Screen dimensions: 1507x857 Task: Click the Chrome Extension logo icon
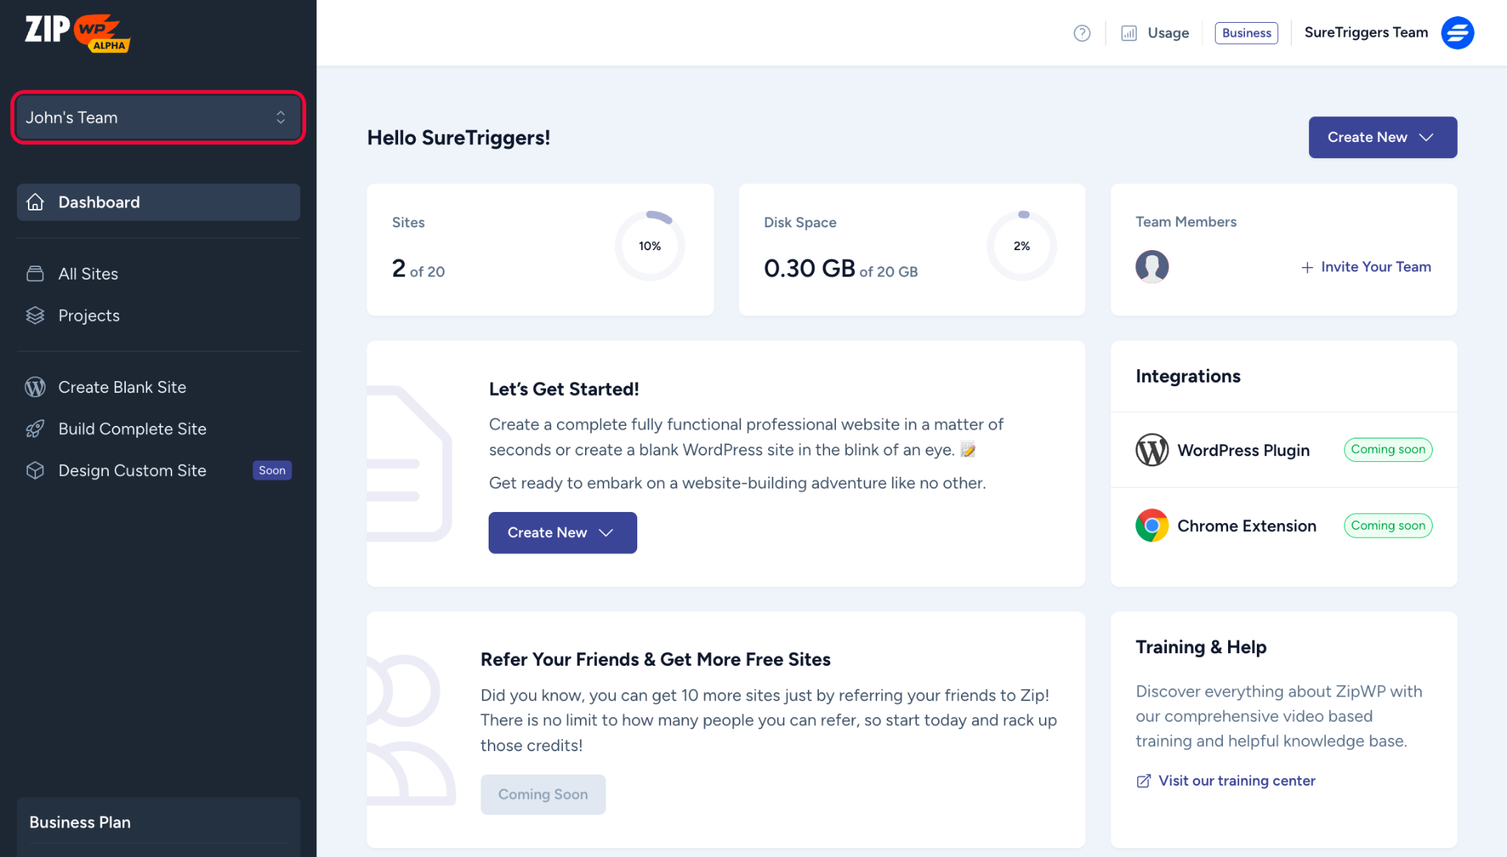[x=1152, y=526]
